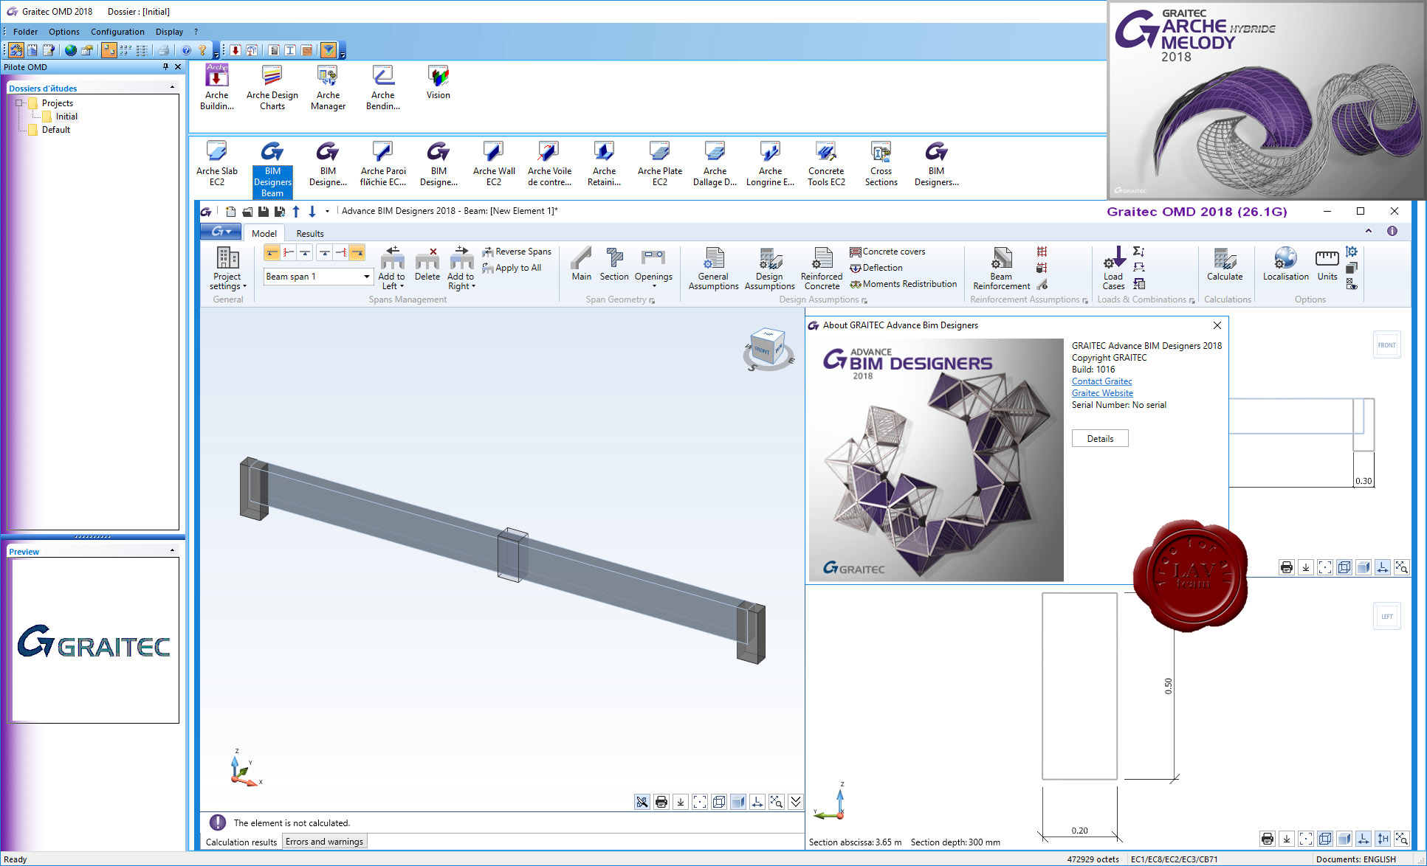Open the Graitec Website link

1101,393
